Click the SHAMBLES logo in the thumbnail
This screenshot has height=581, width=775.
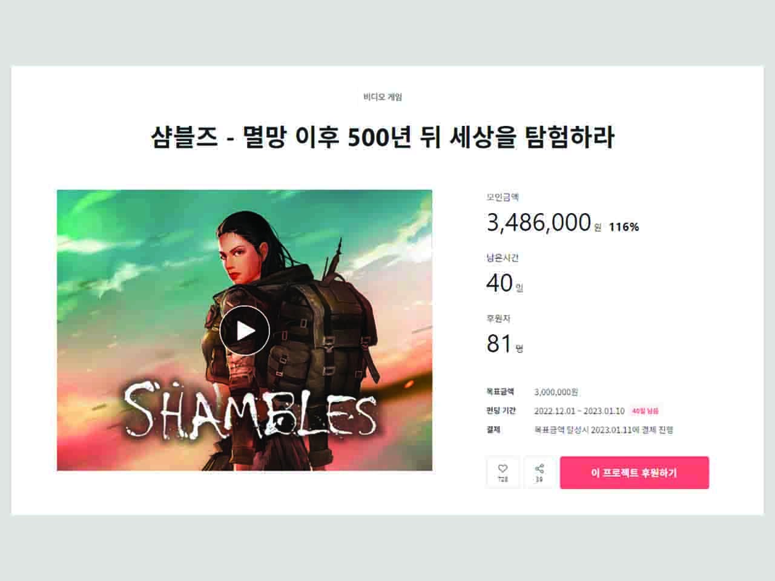[x=250, y=409]
